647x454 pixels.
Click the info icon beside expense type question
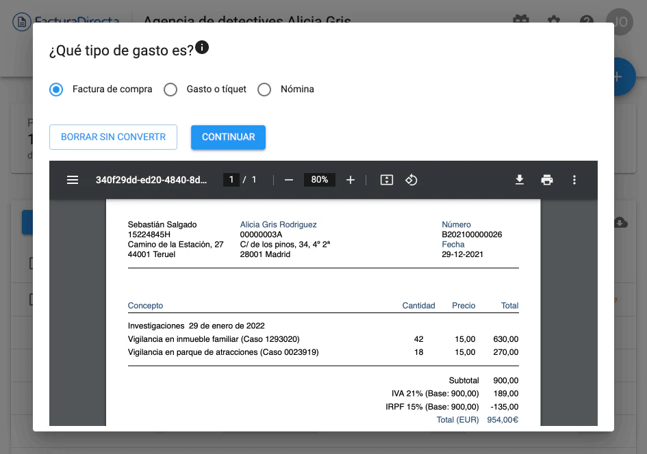point(202,48)
